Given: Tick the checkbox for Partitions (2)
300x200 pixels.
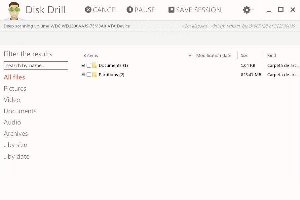Looking at the screenshot, I should [x=89, y=75].
